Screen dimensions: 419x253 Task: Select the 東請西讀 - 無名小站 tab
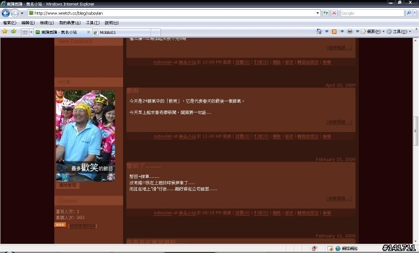pyautogui.click(x=63, y=32)
